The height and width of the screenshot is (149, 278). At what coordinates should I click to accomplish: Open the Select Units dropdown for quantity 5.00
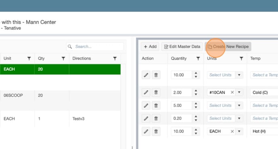[x=239, y=106]
